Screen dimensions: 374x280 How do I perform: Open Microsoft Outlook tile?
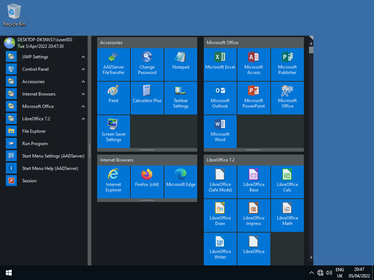click(220, 98)
